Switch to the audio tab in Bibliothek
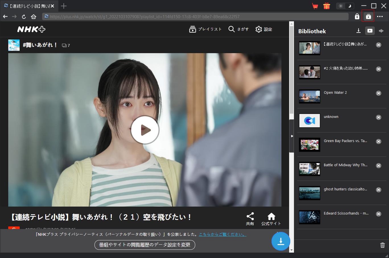 coord(381,31)
